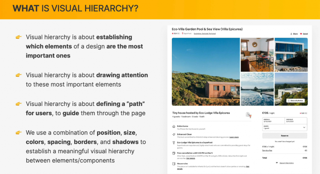Click the Superhost medal icon beside host description
Viewport: 320px width, 174px height.
pos(174,142)
